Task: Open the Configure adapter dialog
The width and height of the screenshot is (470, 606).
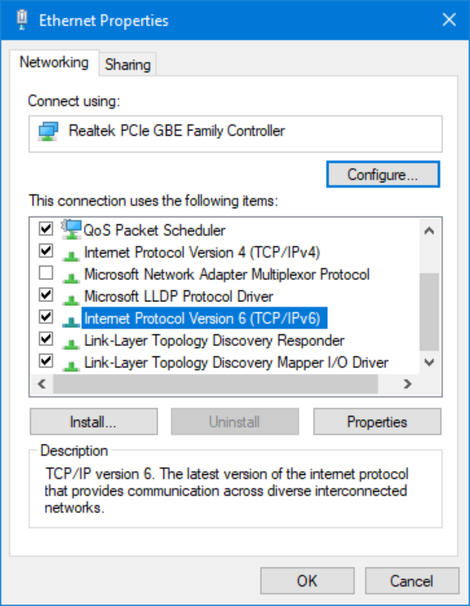Action: [383, 174]
